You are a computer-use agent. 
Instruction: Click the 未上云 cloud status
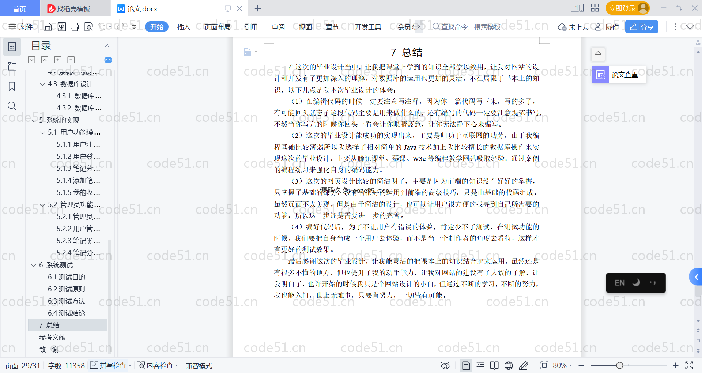[x=573, y=27]
